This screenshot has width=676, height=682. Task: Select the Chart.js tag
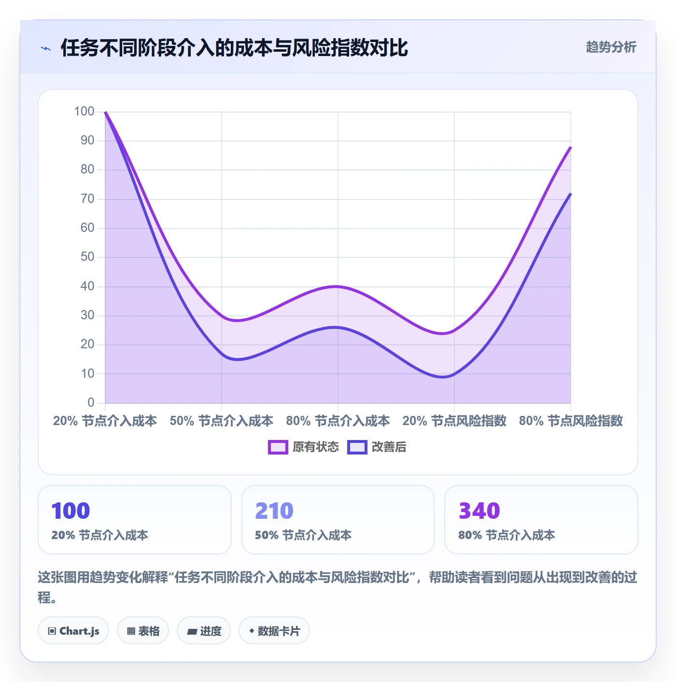[73, 631]
